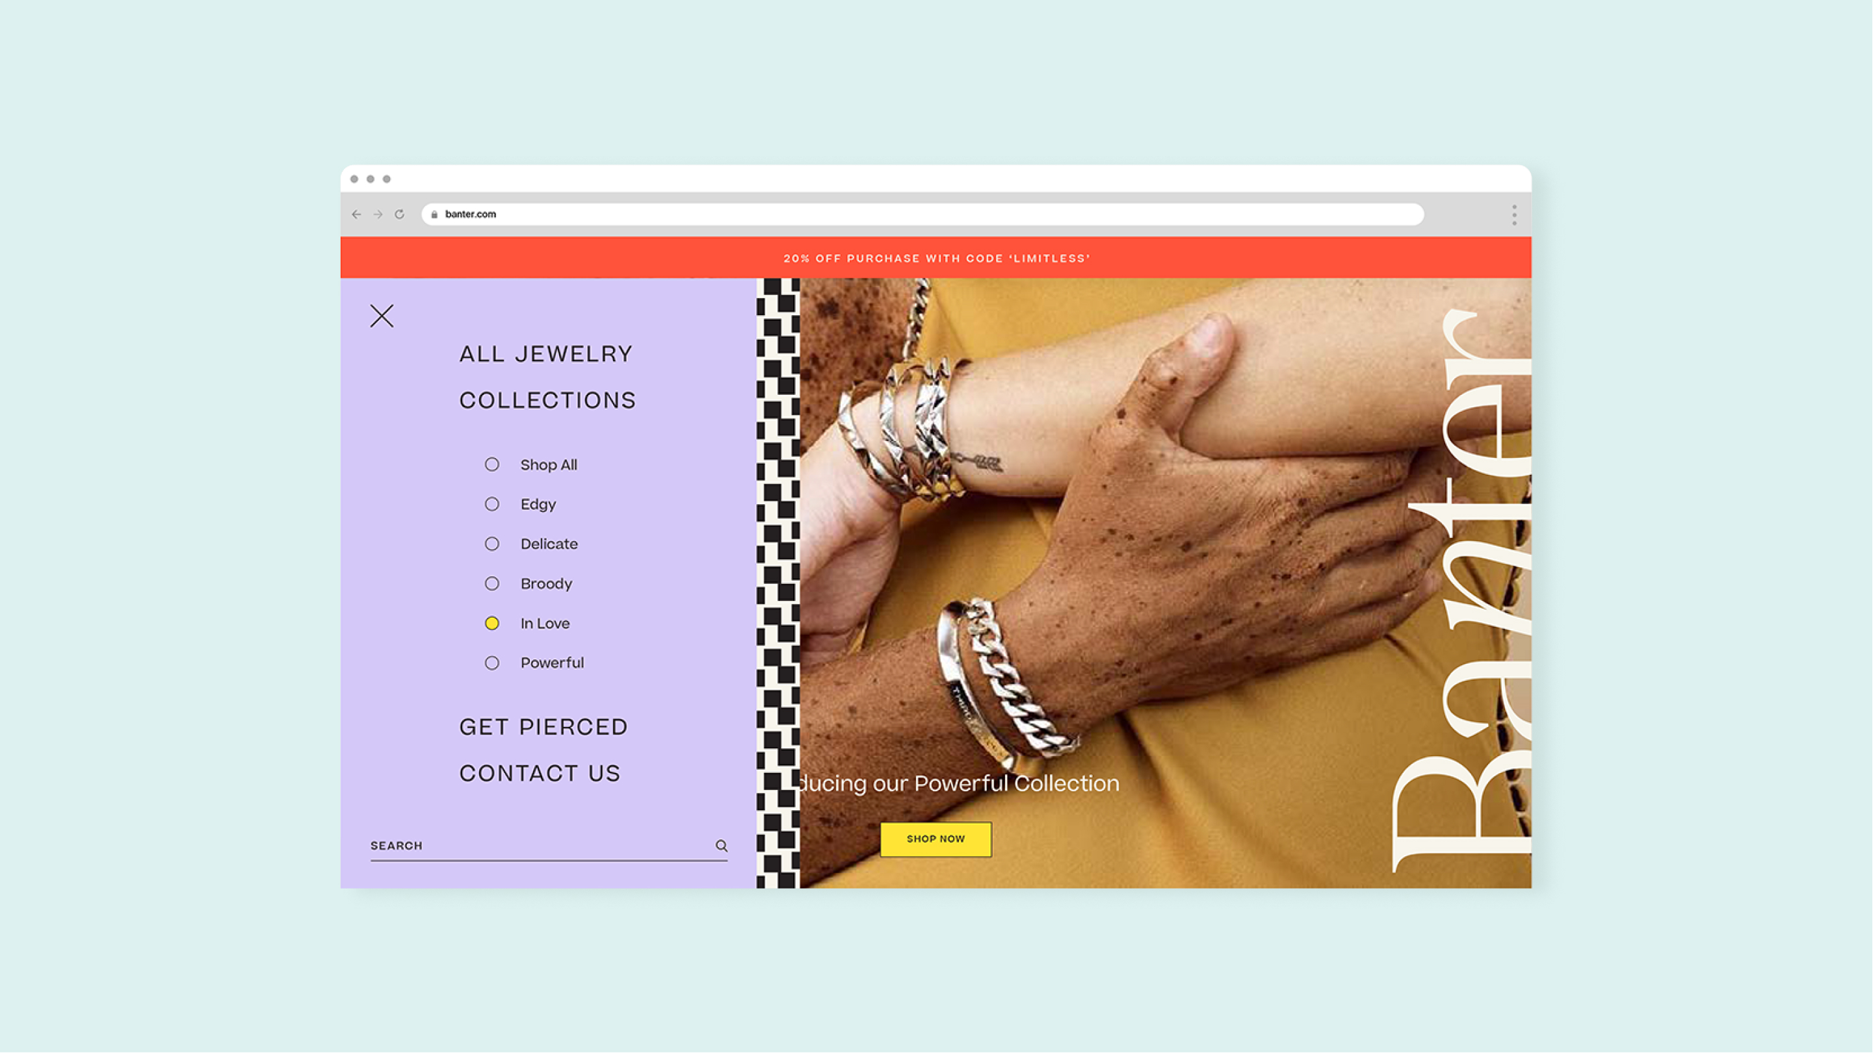
Task: Open the All Jewelry menu item
Action: click(x=546, y=354)
